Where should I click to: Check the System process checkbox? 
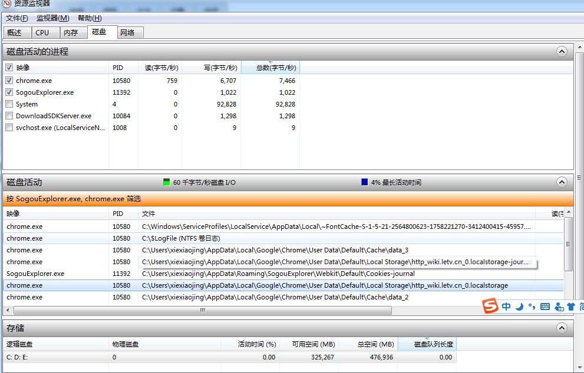tap(9, 104)
